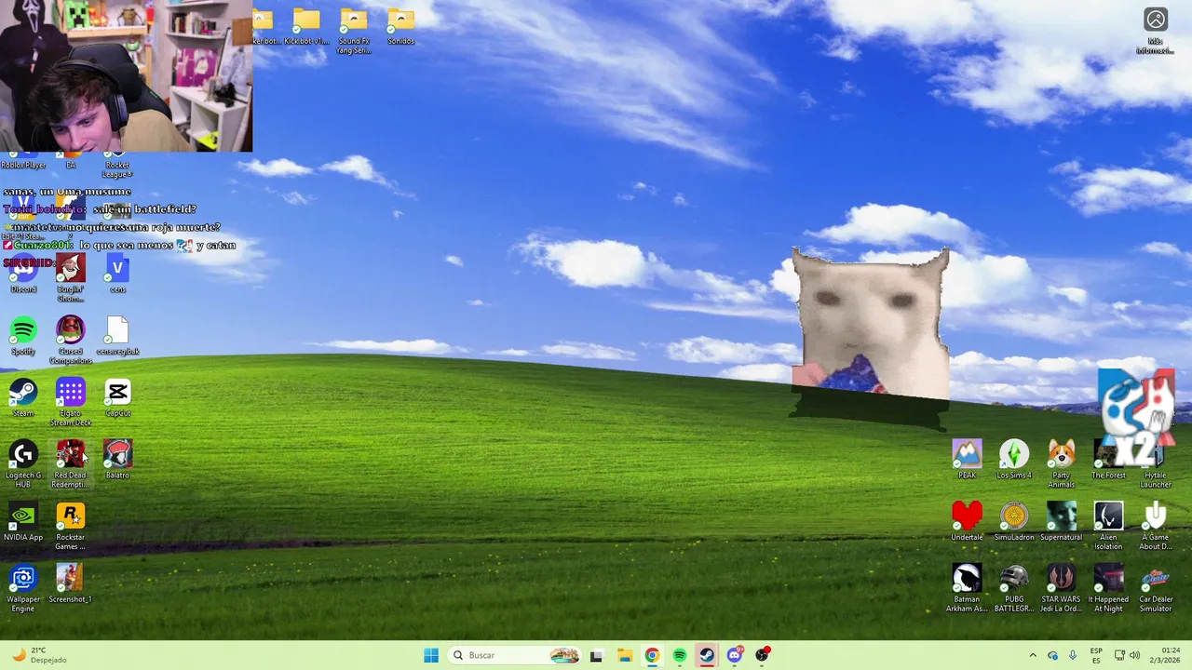Open Discord from the taskbar
This screenshot has height=670, width=1192.
click(735, 655)
